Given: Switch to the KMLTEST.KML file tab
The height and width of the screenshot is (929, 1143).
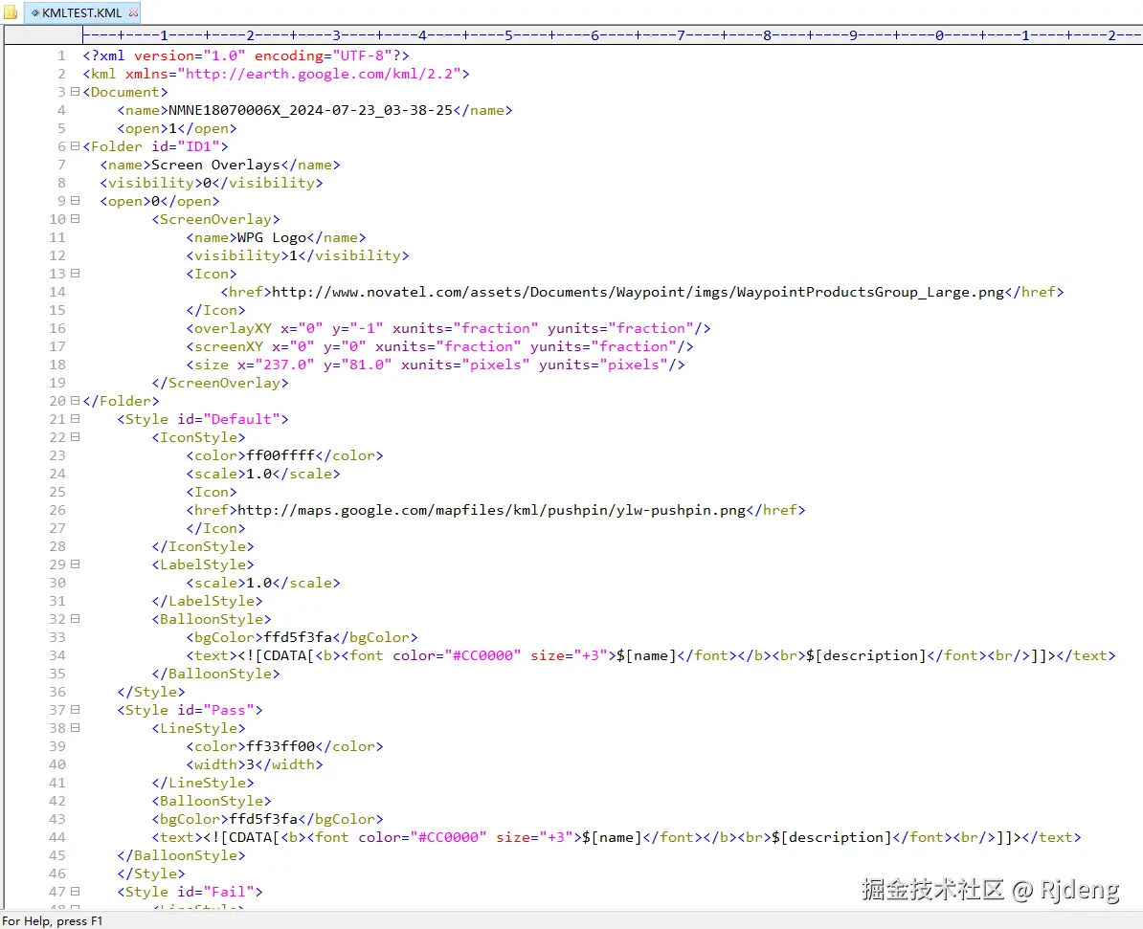Looking at the screenshot, I should pyautogui.click(x=81, y=12).
